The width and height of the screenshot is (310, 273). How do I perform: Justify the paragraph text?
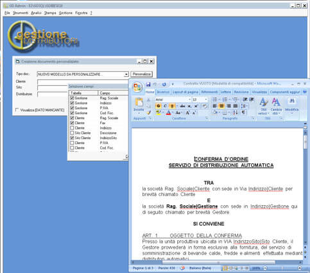(236, 106)
